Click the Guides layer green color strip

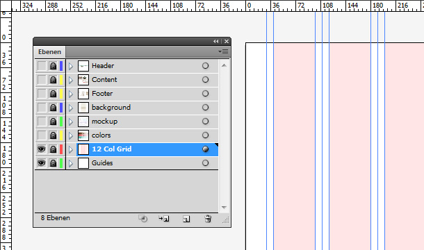click(61, 163)
